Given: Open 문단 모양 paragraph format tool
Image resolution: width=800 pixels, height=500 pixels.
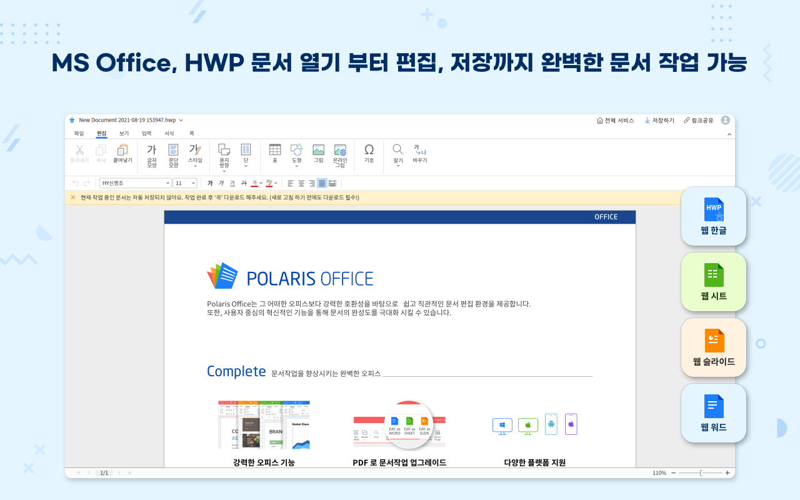Looking at the screenshot, I should 173,150.
